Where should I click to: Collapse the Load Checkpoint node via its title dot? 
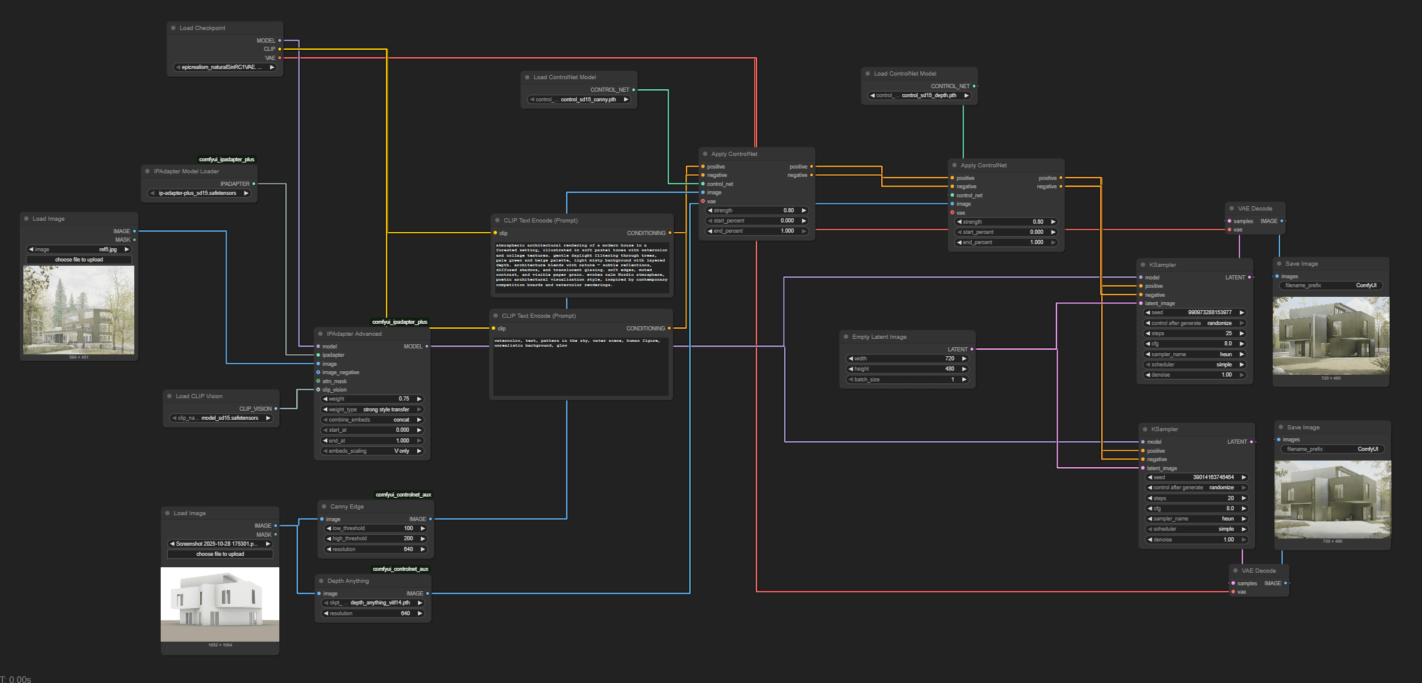[173, 28]
